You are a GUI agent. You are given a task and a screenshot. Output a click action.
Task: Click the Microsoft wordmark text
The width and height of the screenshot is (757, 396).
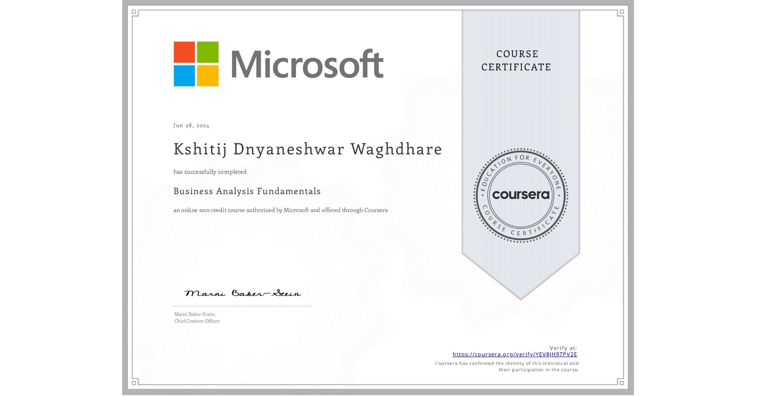coord(307,64)
